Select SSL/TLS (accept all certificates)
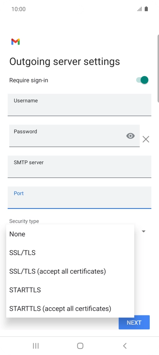 coord(70,271)
